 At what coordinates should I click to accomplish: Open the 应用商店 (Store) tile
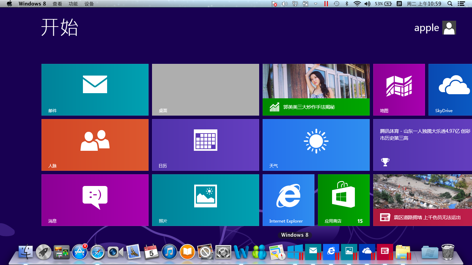click(343, 200)
